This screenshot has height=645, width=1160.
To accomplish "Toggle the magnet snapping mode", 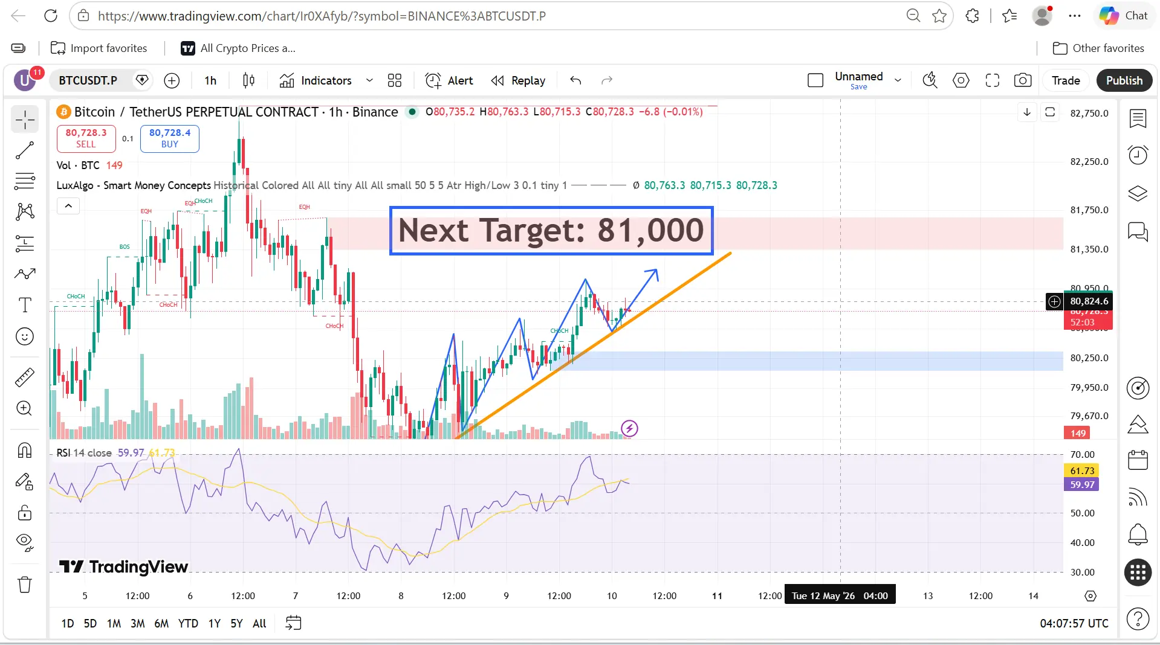I will 25,451.
